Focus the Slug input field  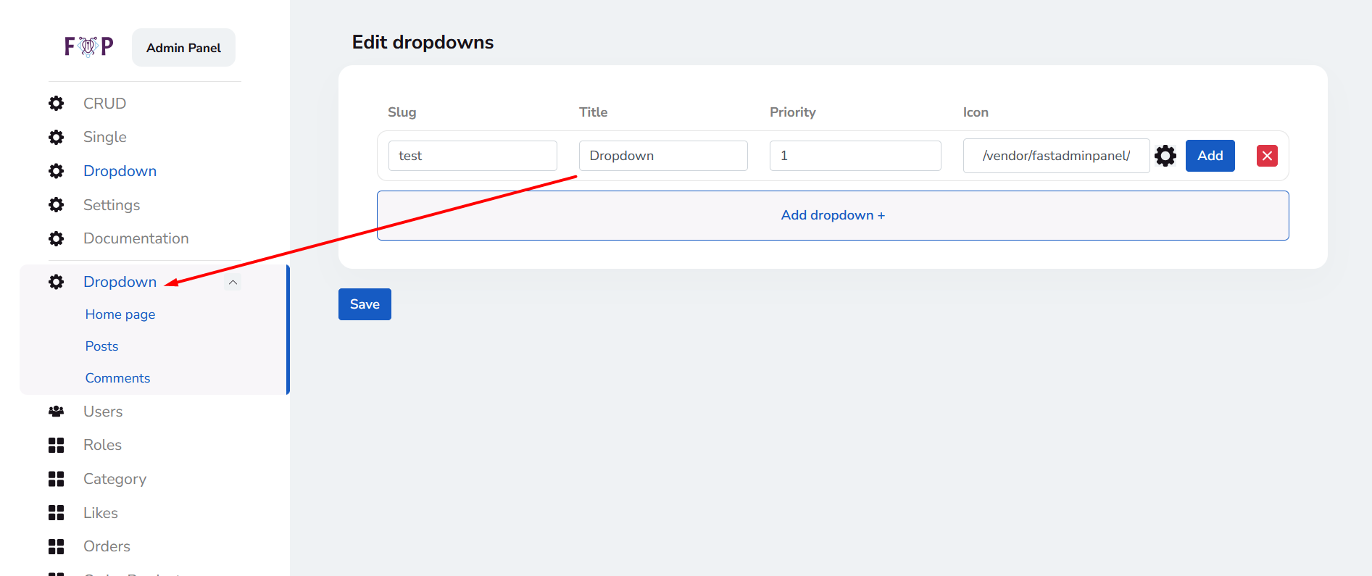click(x=473, y=156)
